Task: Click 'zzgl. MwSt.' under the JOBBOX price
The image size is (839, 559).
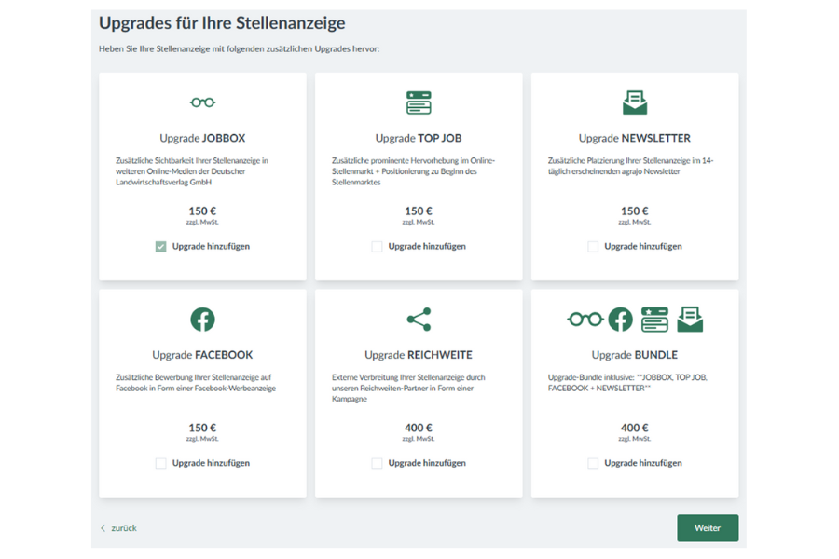Action: (202, 222)
